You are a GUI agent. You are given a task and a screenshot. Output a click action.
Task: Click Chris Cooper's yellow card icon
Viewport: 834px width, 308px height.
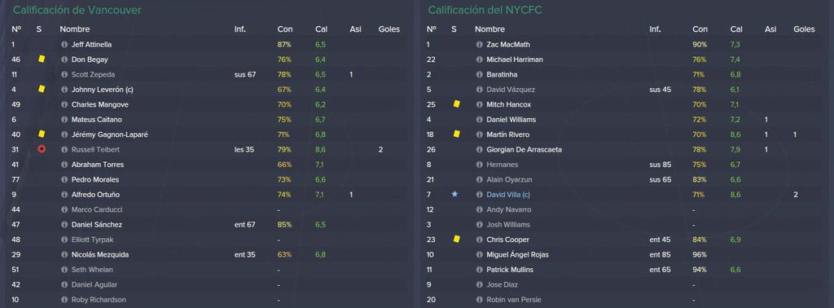pos(456,240)
